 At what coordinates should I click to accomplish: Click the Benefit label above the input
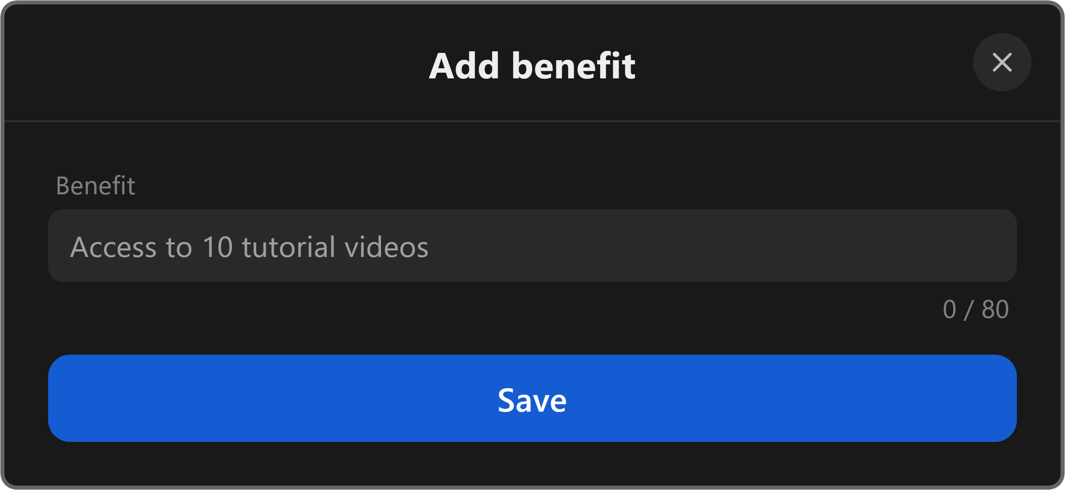coord(95,185)
